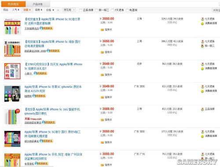Open 【现货直发】Apple iPhone 5c listing title
Image resolution: width=220 pixels, height=167 pixels.
tap(52, 21)
